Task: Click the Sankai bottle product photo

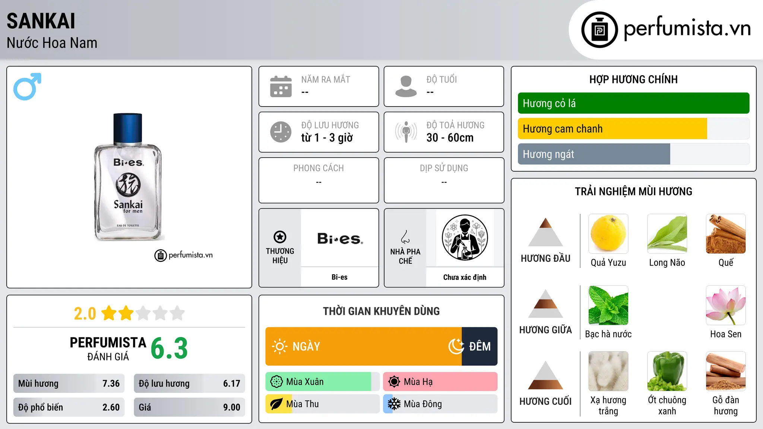Action: [128, 177]
